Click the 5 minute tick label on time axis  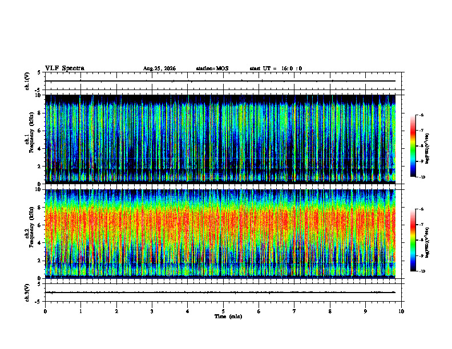pos(223,311)
